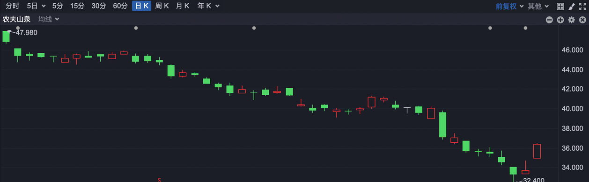The height and width of the screenshot is (182, 589).
Task: Click the 农夫山泉 stock name
Action: (16, 19)
